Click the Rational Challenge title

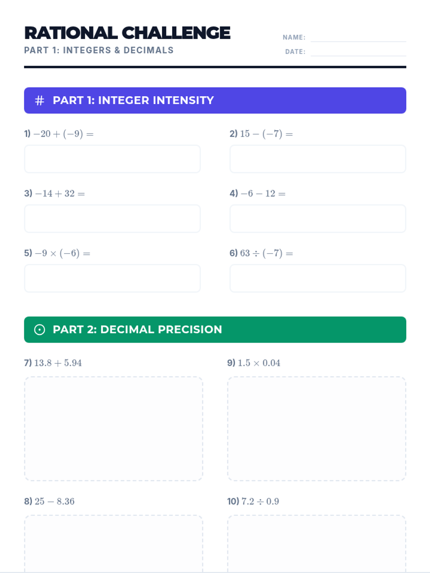point(127,33)
